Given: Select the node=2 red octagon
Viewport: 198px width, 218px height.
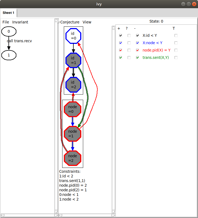Looking at the screenshot, I should click(x=73, y=158).
